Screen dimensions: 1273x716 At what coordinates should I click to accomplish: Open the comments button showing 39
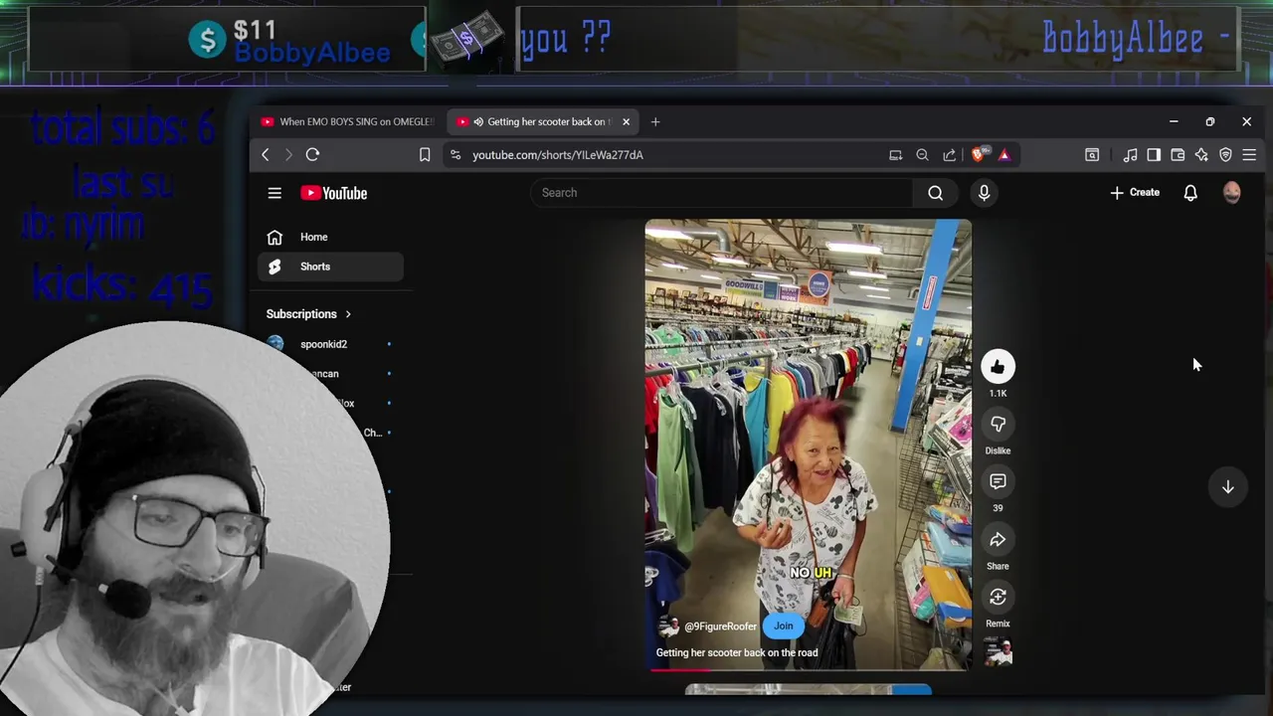tap(998, 482)
